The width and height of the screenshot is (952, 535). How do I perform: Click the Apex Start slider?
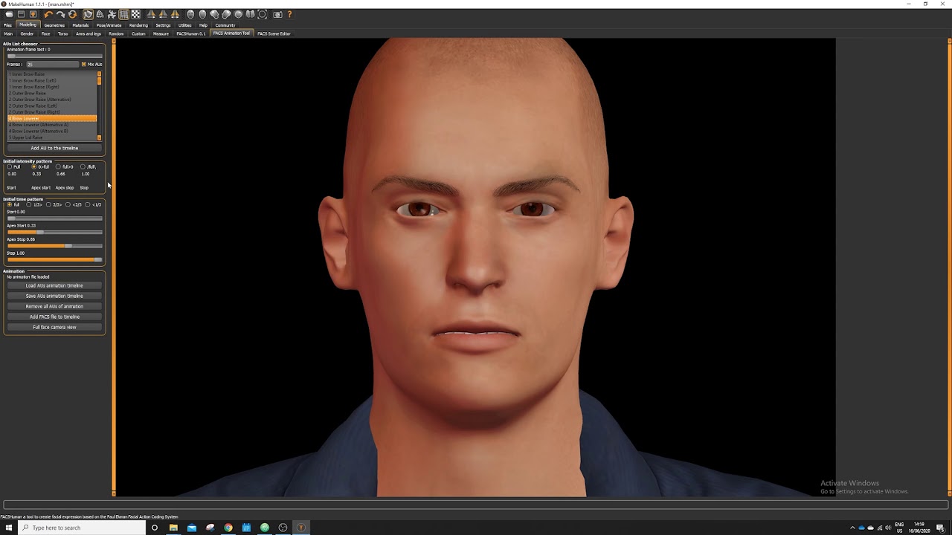coord(54,232)
